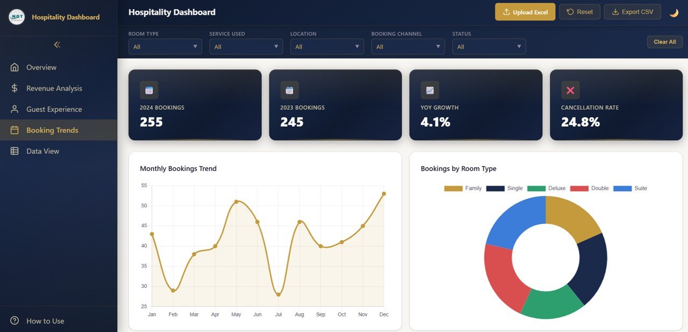Click the Clear All filters button
This screenshot has height=332, width=688.
click(x=664, y=41)
